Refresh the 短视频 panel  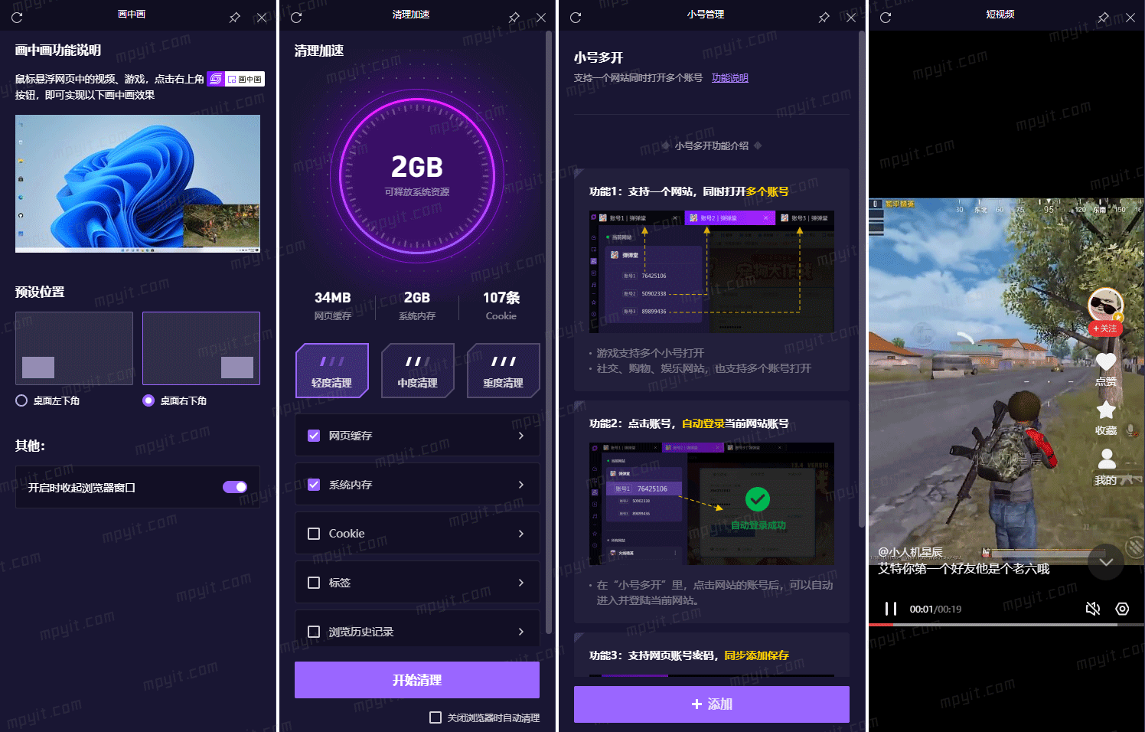tap(886, 17)
